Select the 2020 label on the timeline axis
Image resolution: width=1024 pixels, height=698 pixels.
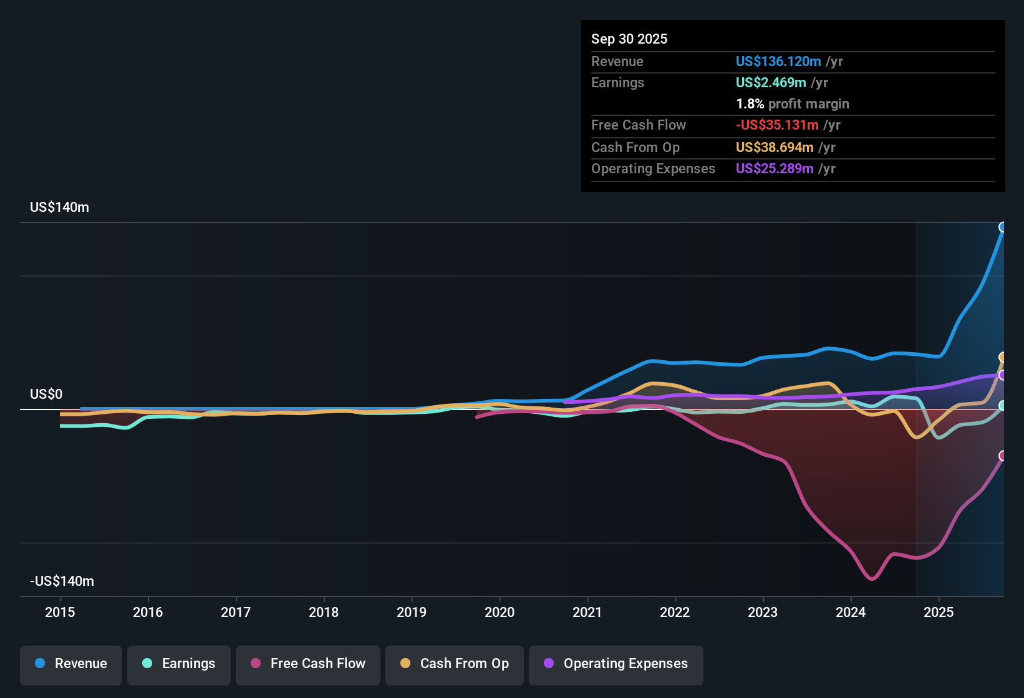pos(500,613)
